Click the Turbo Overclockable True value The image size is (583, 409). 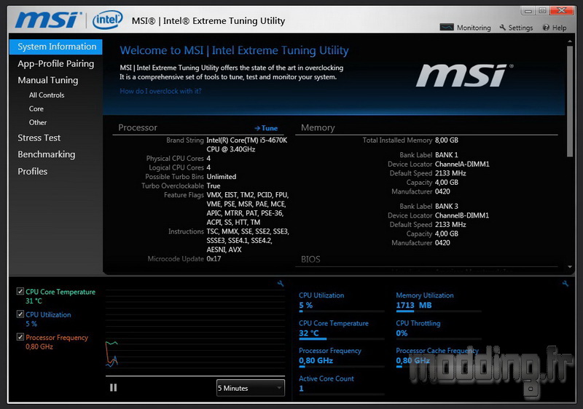(214, 186)
